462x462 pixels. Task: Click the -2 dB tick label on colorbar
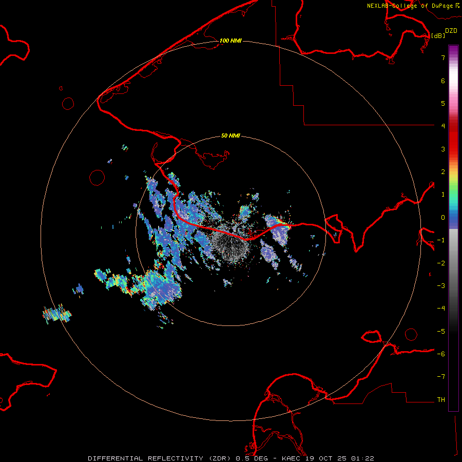click(441, 263)
